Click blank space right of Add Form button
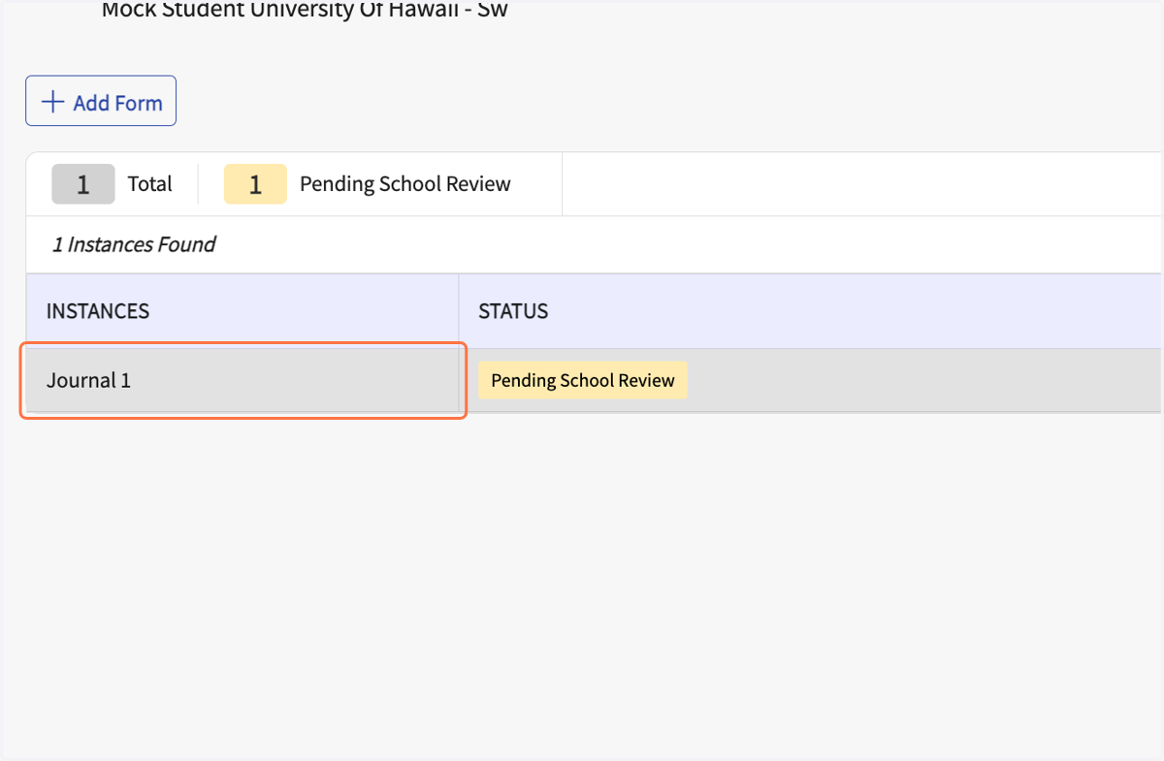 [669, 101]
